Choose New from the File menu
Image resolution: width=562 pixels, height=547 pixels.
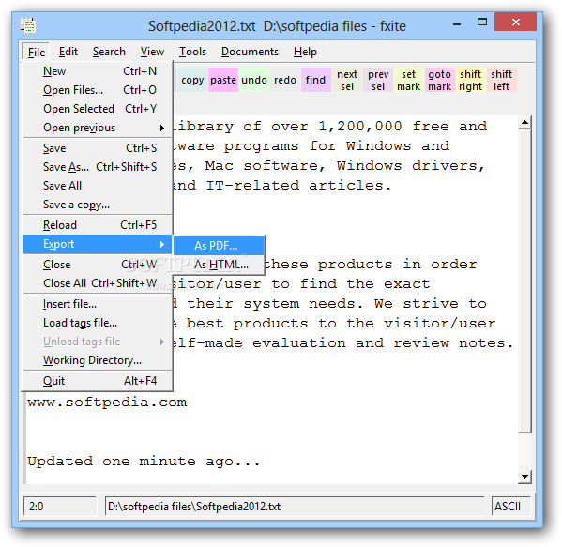[98, 71]
